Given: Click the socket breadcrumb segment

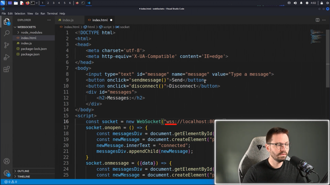Looking at the screenshot, I should pos(125,27).
